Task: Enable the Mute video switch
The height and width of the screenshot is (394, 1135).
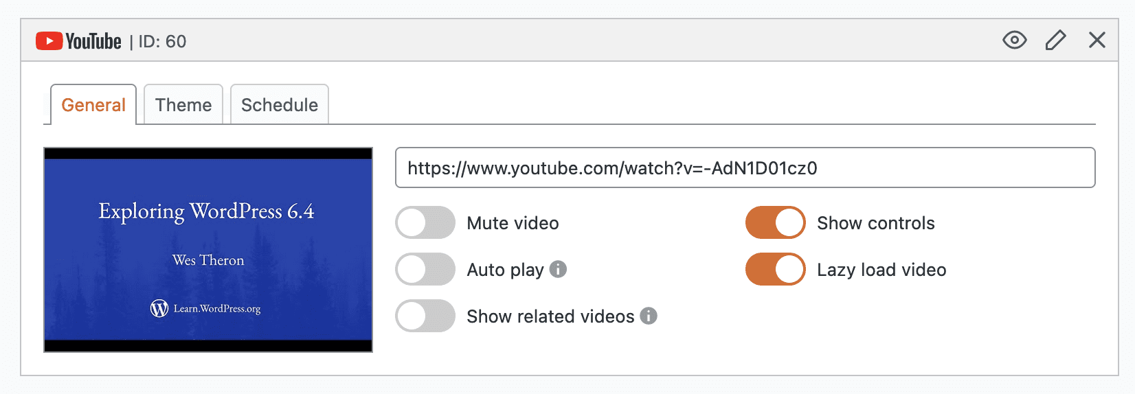Action: (425, 223)
